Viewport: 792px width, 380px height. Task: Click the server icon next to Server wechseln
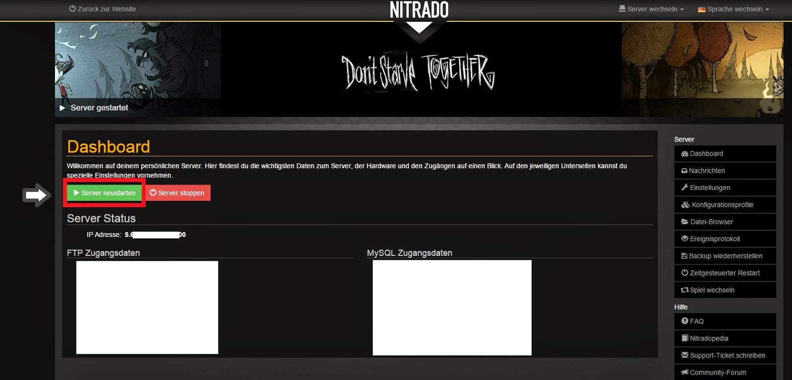click(622, 8)
